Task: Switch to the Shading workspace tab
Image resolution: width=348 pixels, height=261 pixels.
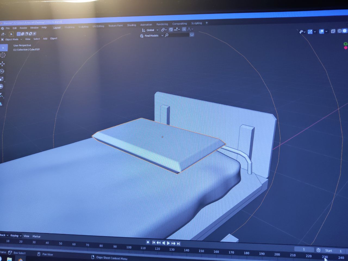Action: [132, 25]
